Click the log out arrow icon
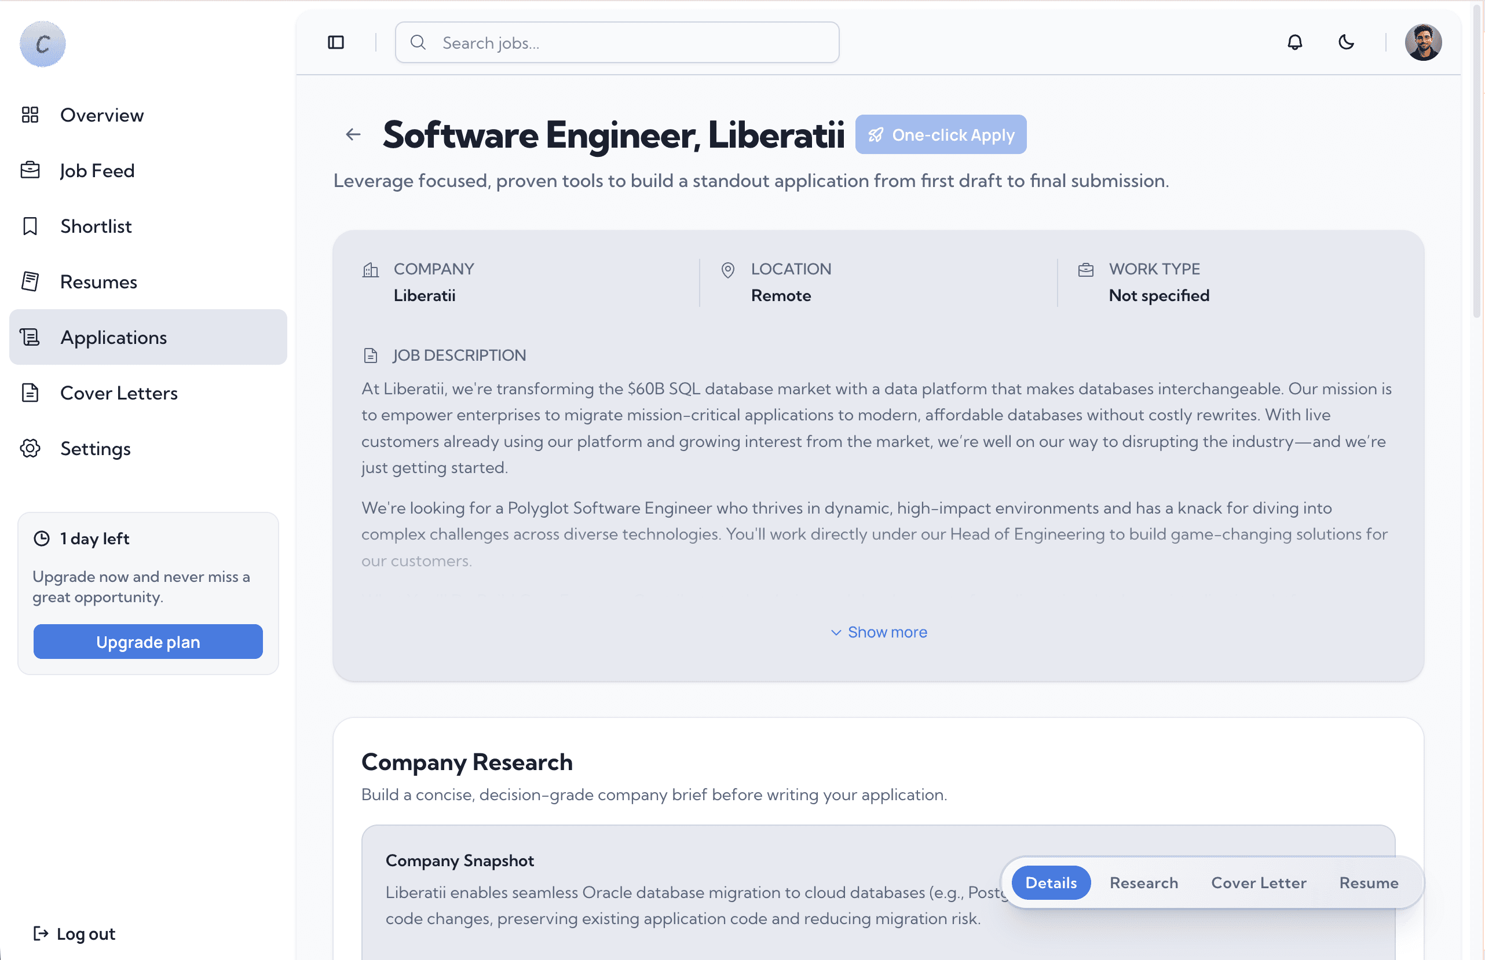 point(41,933)
